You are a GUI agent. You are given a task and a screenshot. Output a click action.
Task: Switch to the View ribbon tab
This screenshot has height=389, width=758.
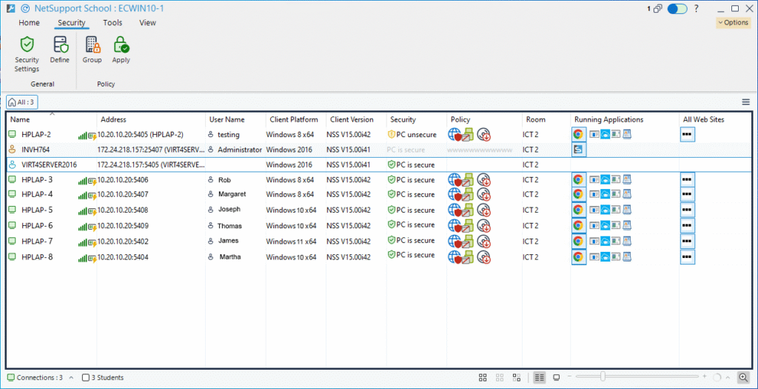[x=147, y=23]
